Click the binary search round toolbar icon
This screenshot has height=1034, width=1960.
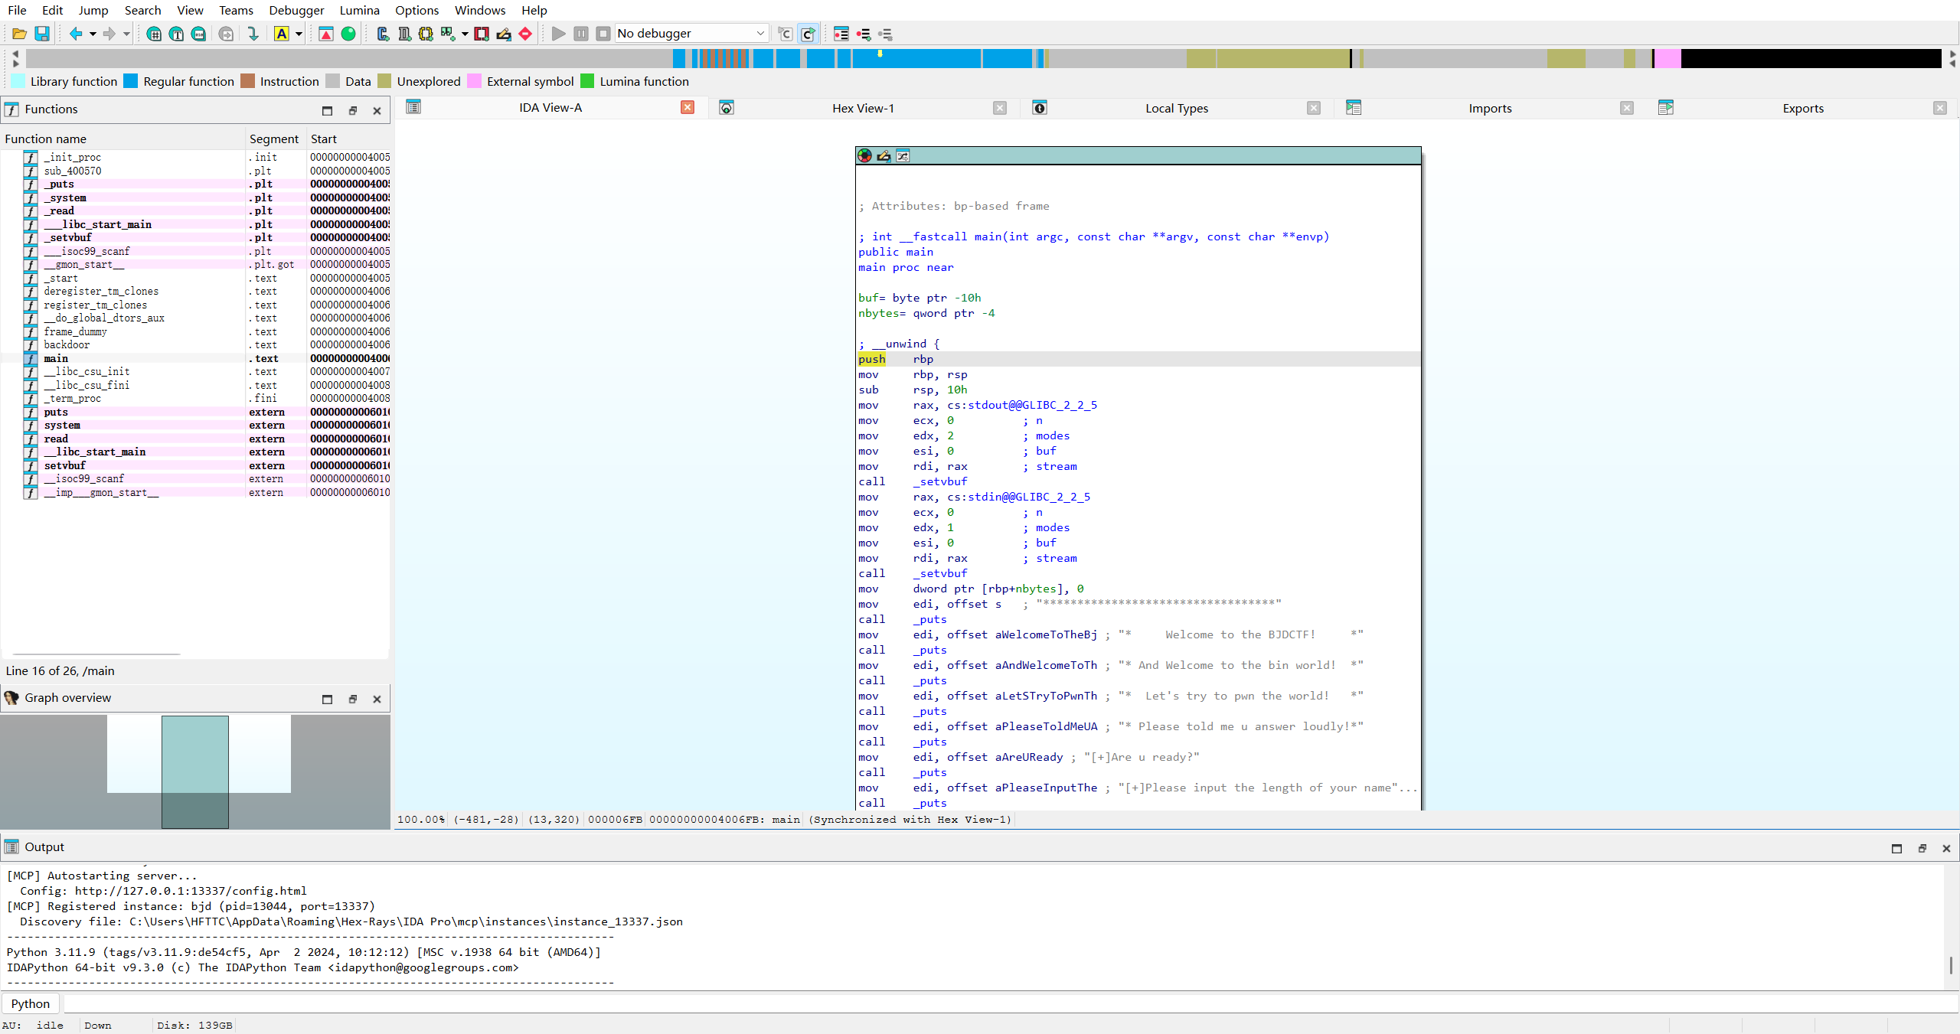[x=198, y=34]
